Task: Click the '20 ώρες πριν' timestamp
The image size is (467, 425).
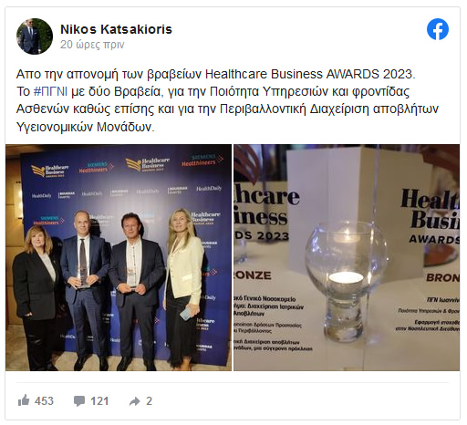Action: click(92, 45)
